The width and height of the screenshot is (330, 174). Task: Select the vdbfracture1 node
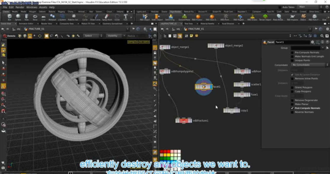click(183, 120)
